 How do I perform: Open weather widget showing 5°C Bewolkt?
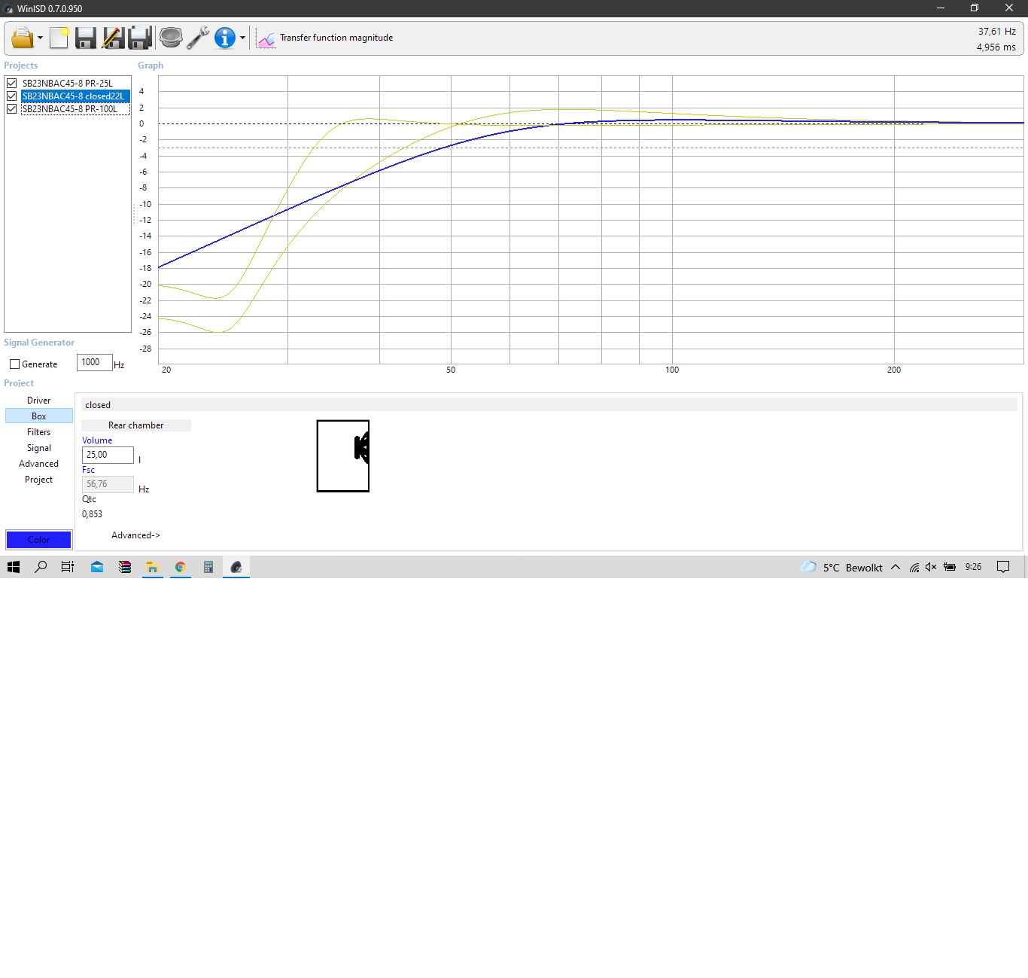point(841,567)
